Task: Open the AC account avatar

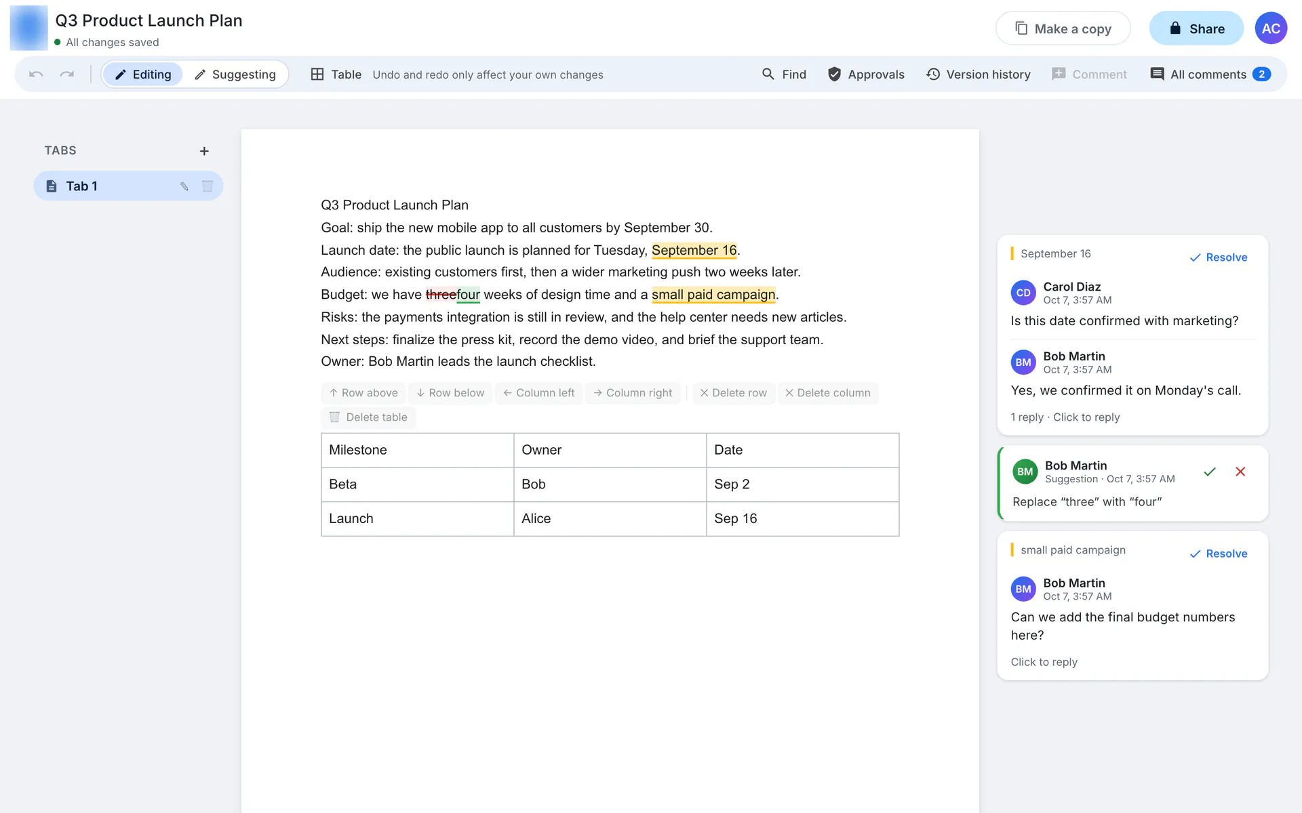Action: [x=1271, y=28]
